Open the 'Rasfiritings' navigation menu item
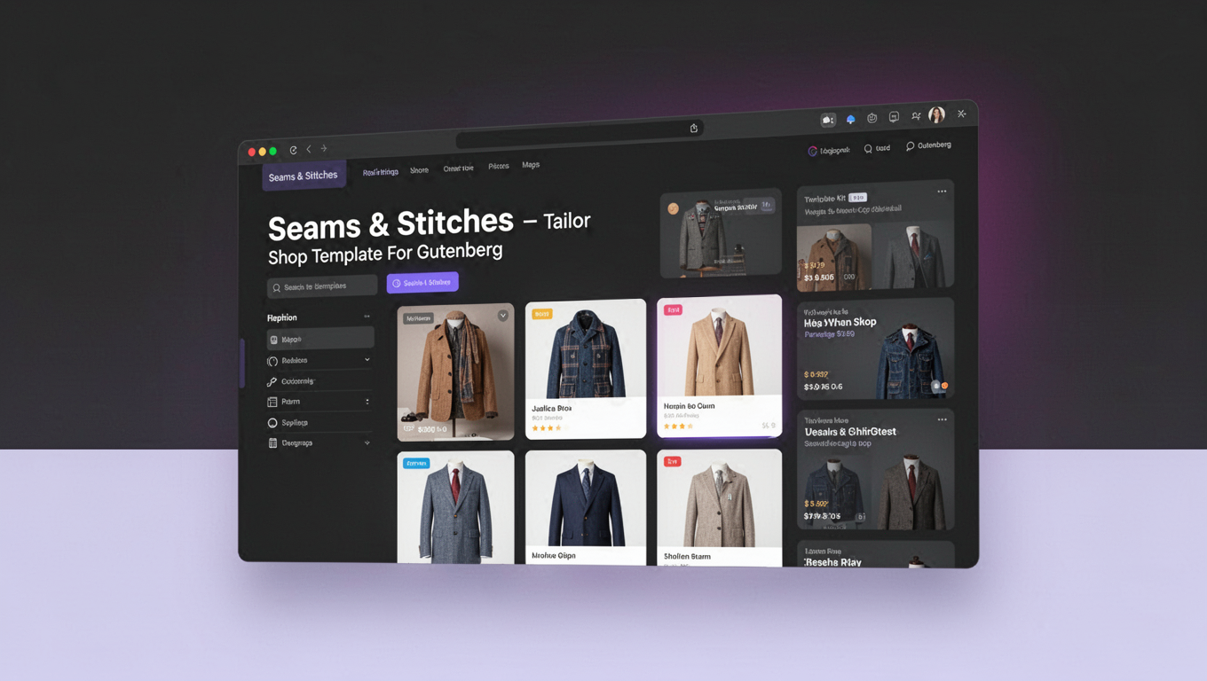 [381, 172]
